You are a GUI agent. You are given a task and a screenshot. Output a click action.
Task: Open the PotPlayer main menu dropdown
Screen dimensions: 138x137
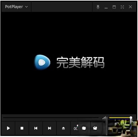click(x=16, y=7)
